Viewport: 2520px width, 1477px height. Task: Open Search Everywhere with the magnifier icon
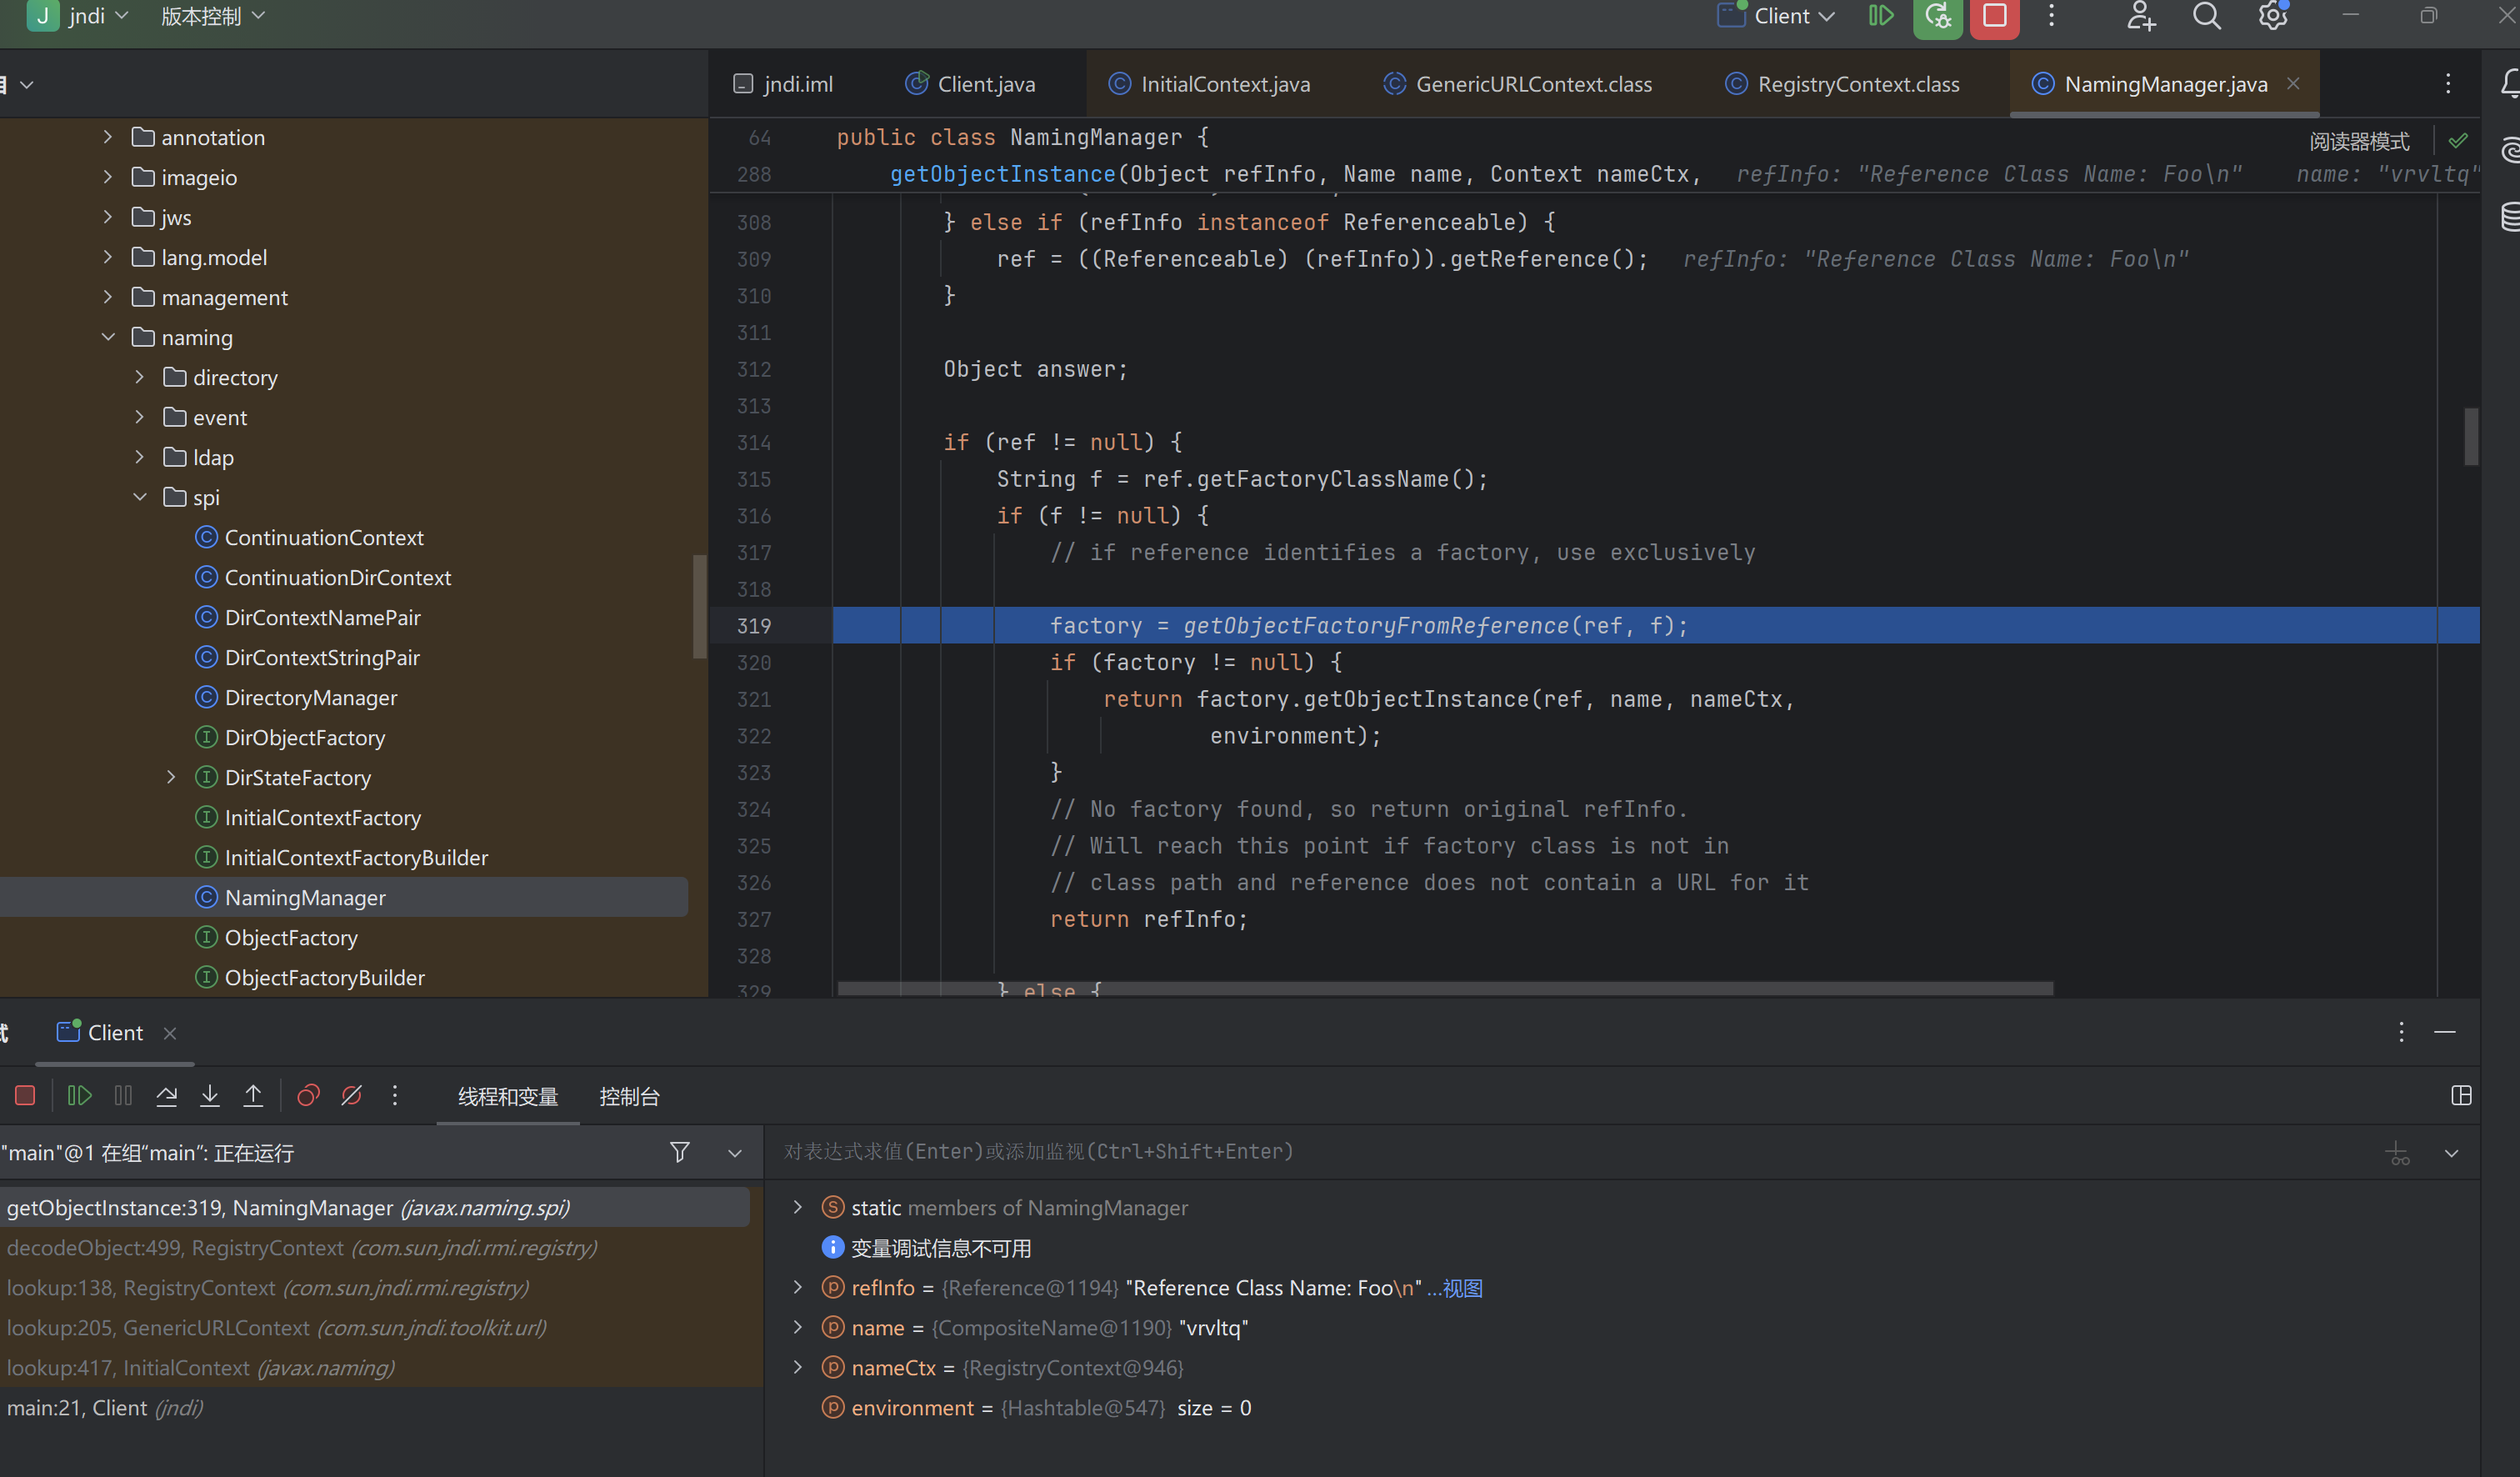pyautogui.click(x=2206, y=16)
